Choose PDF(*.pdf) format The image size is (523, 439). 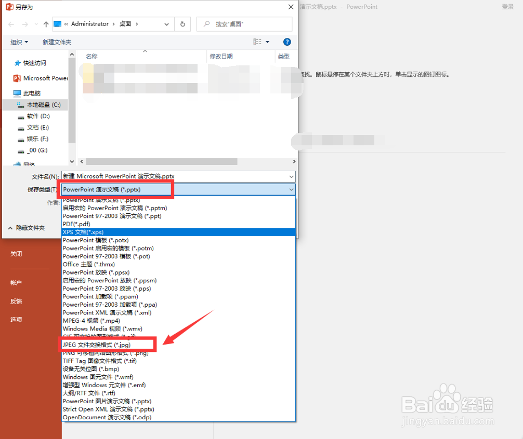tap(178, 224)
